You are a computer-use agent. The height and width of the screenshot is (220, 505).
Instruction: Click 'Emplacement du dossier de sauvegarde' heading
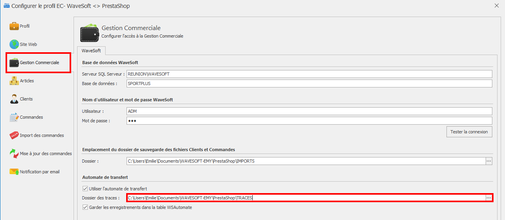point(159,150)
